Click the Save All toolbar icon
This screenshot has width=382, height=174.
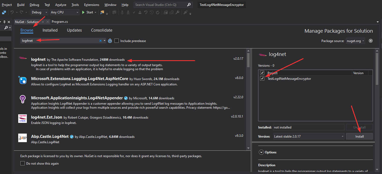point(4,12)
